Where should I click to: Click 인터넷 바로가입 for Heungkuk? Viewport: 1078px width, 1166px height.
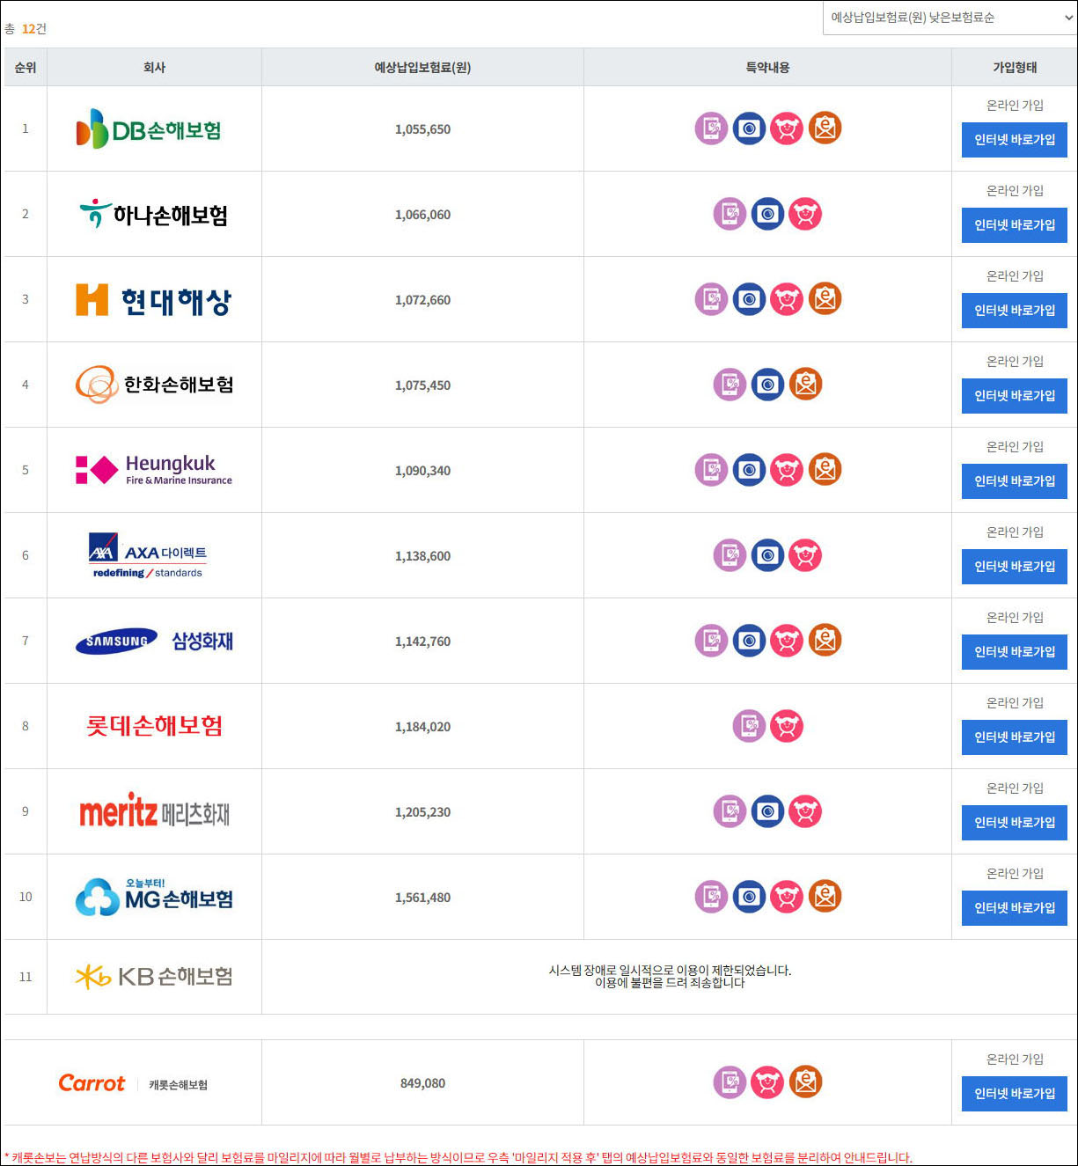[x=1015, y=481]
